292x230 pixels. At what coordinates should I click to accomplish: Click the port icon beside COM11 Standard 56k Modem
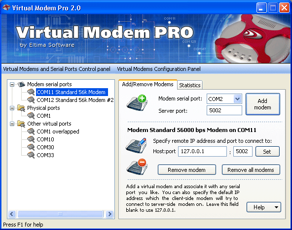(31, 92)
